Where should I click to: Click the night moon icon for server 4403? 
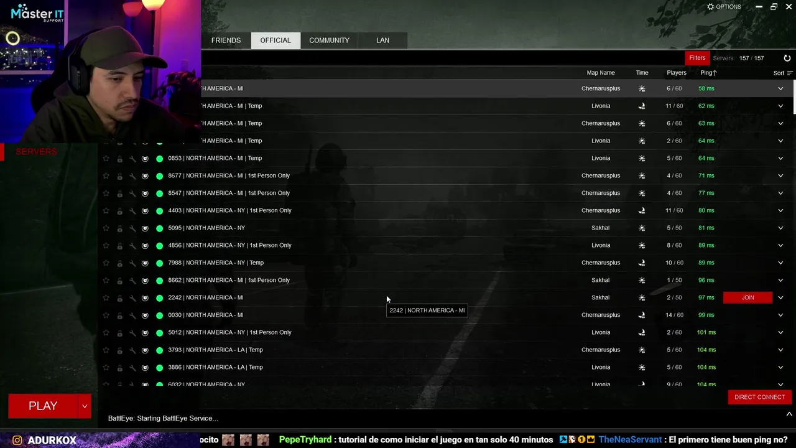click(642, 211)
